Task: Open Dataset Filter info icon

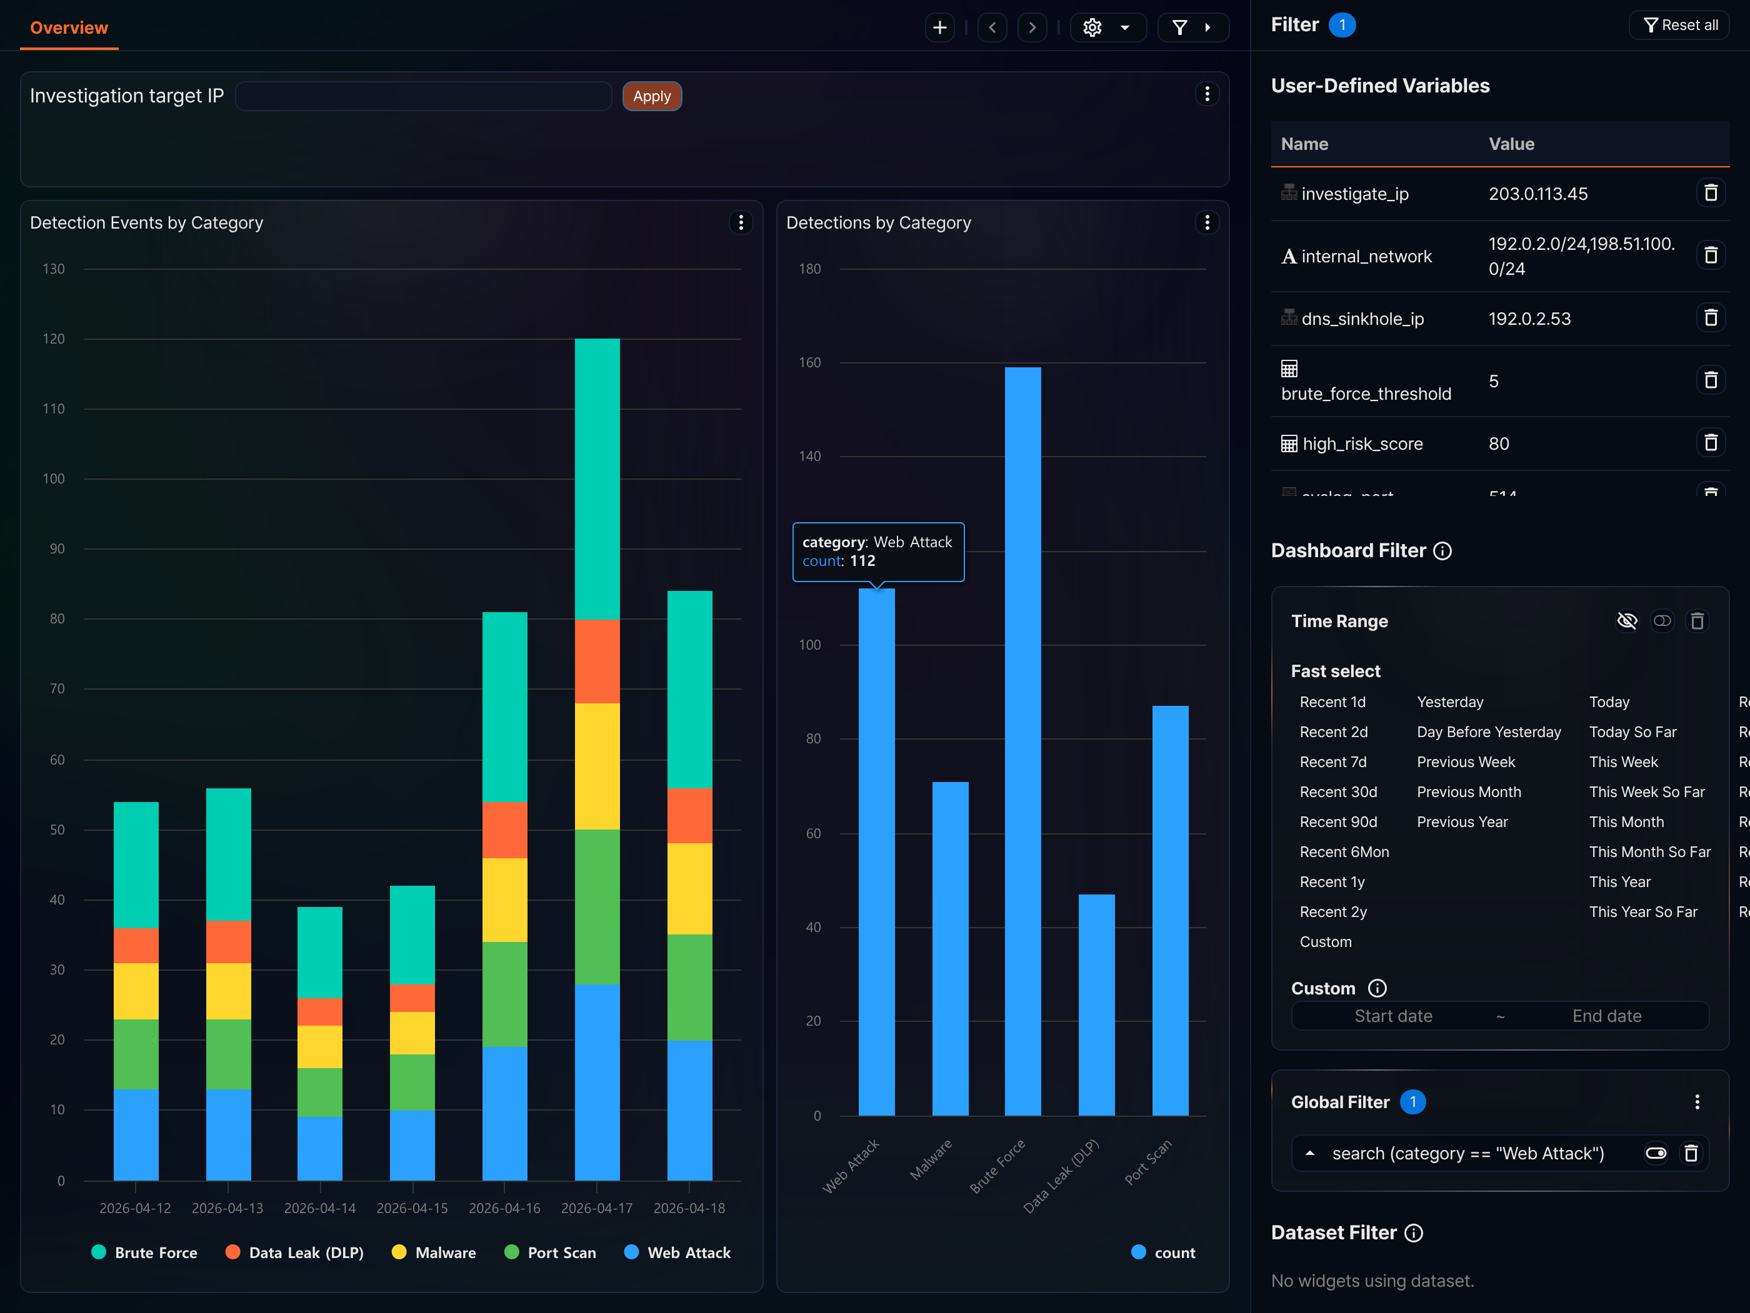Action: (x=1413, y=1233)
